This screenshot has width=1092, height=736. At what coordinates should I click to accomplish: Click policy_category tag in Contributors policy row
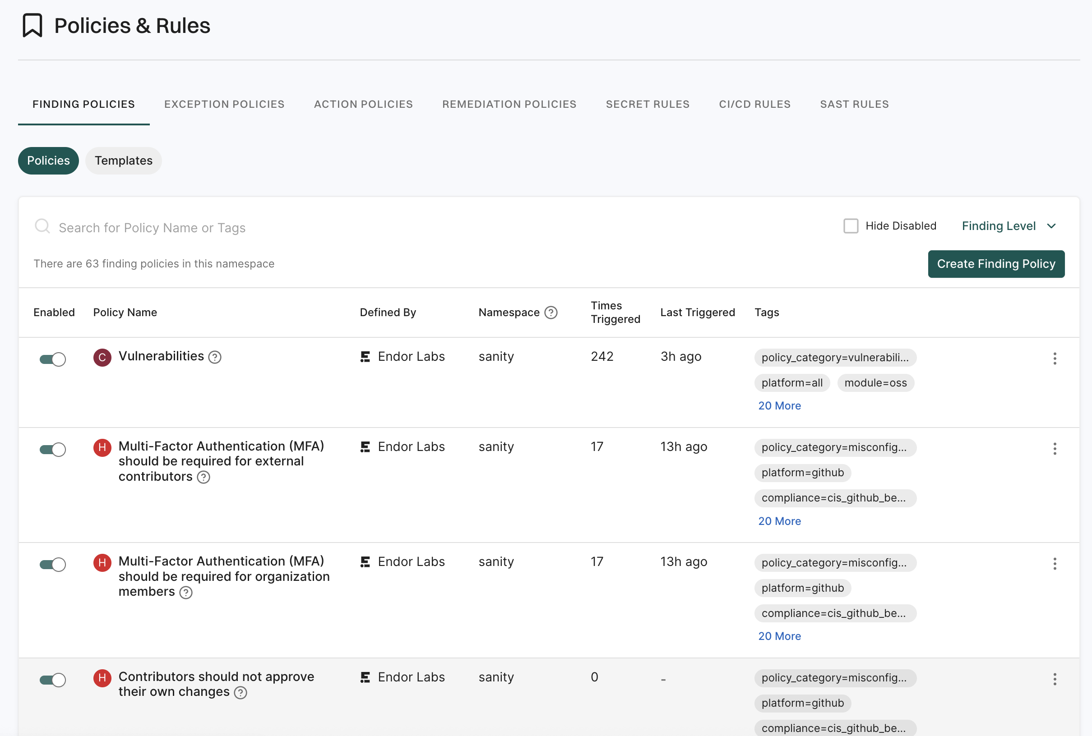836,678
